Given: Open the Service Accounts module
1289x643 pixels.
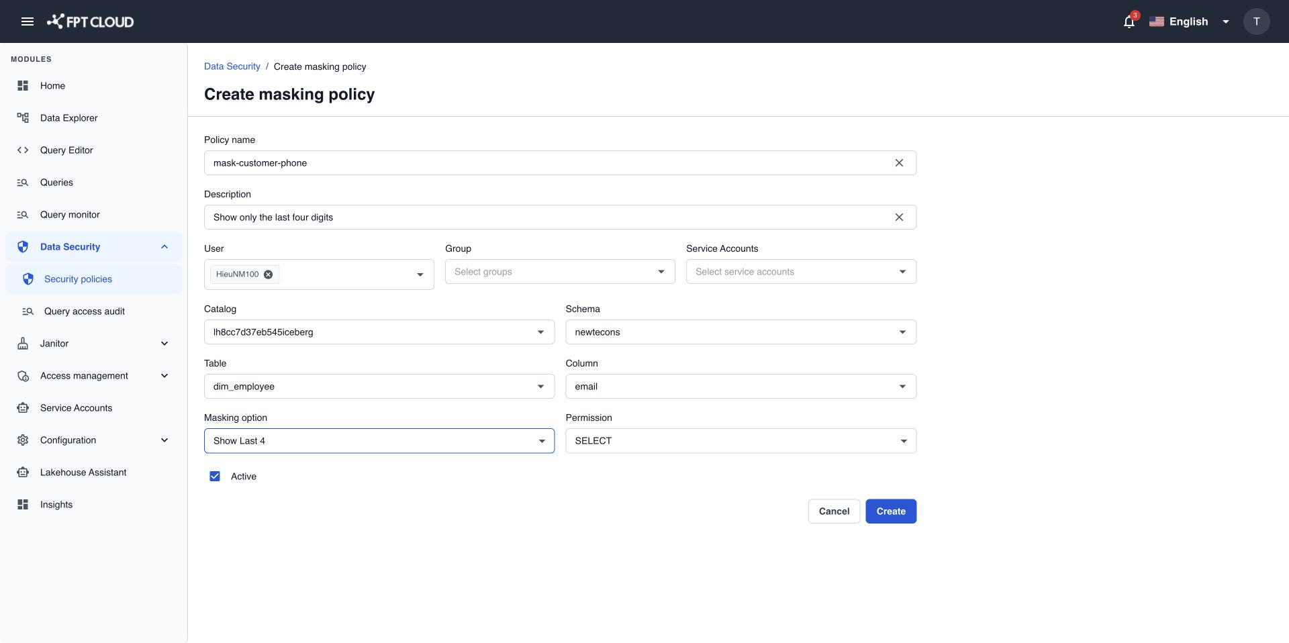Looking at the screenshot, I should pyautogui.click(x=93, y=408).
